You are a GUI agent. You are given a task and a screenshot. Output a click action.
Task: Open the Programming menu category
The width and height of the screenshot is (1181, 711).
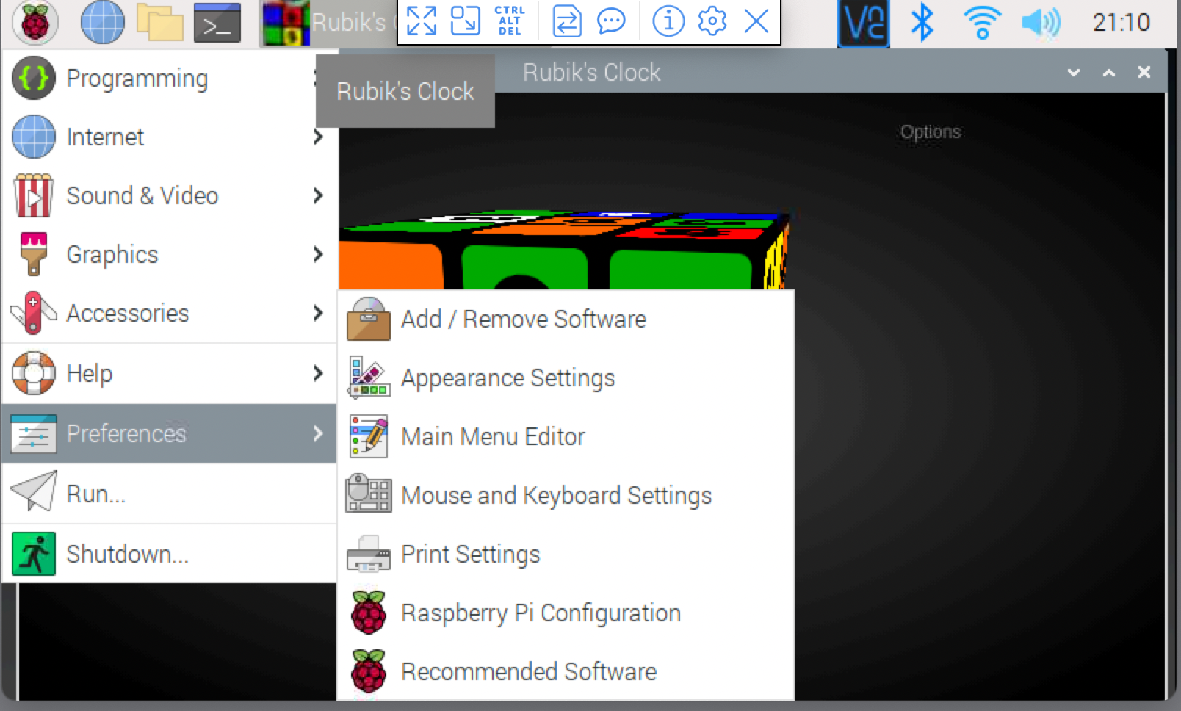169,78
